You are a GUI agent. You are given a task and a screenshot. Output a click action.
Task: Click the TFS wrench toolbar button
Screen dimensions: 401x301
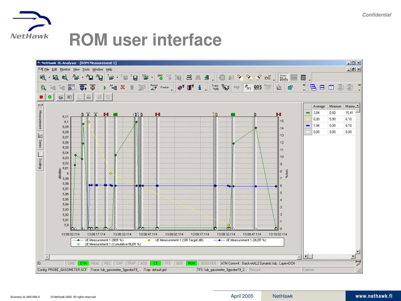click(248, 87)
